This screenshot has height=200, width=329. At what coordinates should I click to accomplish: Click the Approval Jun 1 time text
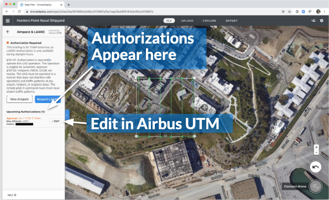point(24,118)
